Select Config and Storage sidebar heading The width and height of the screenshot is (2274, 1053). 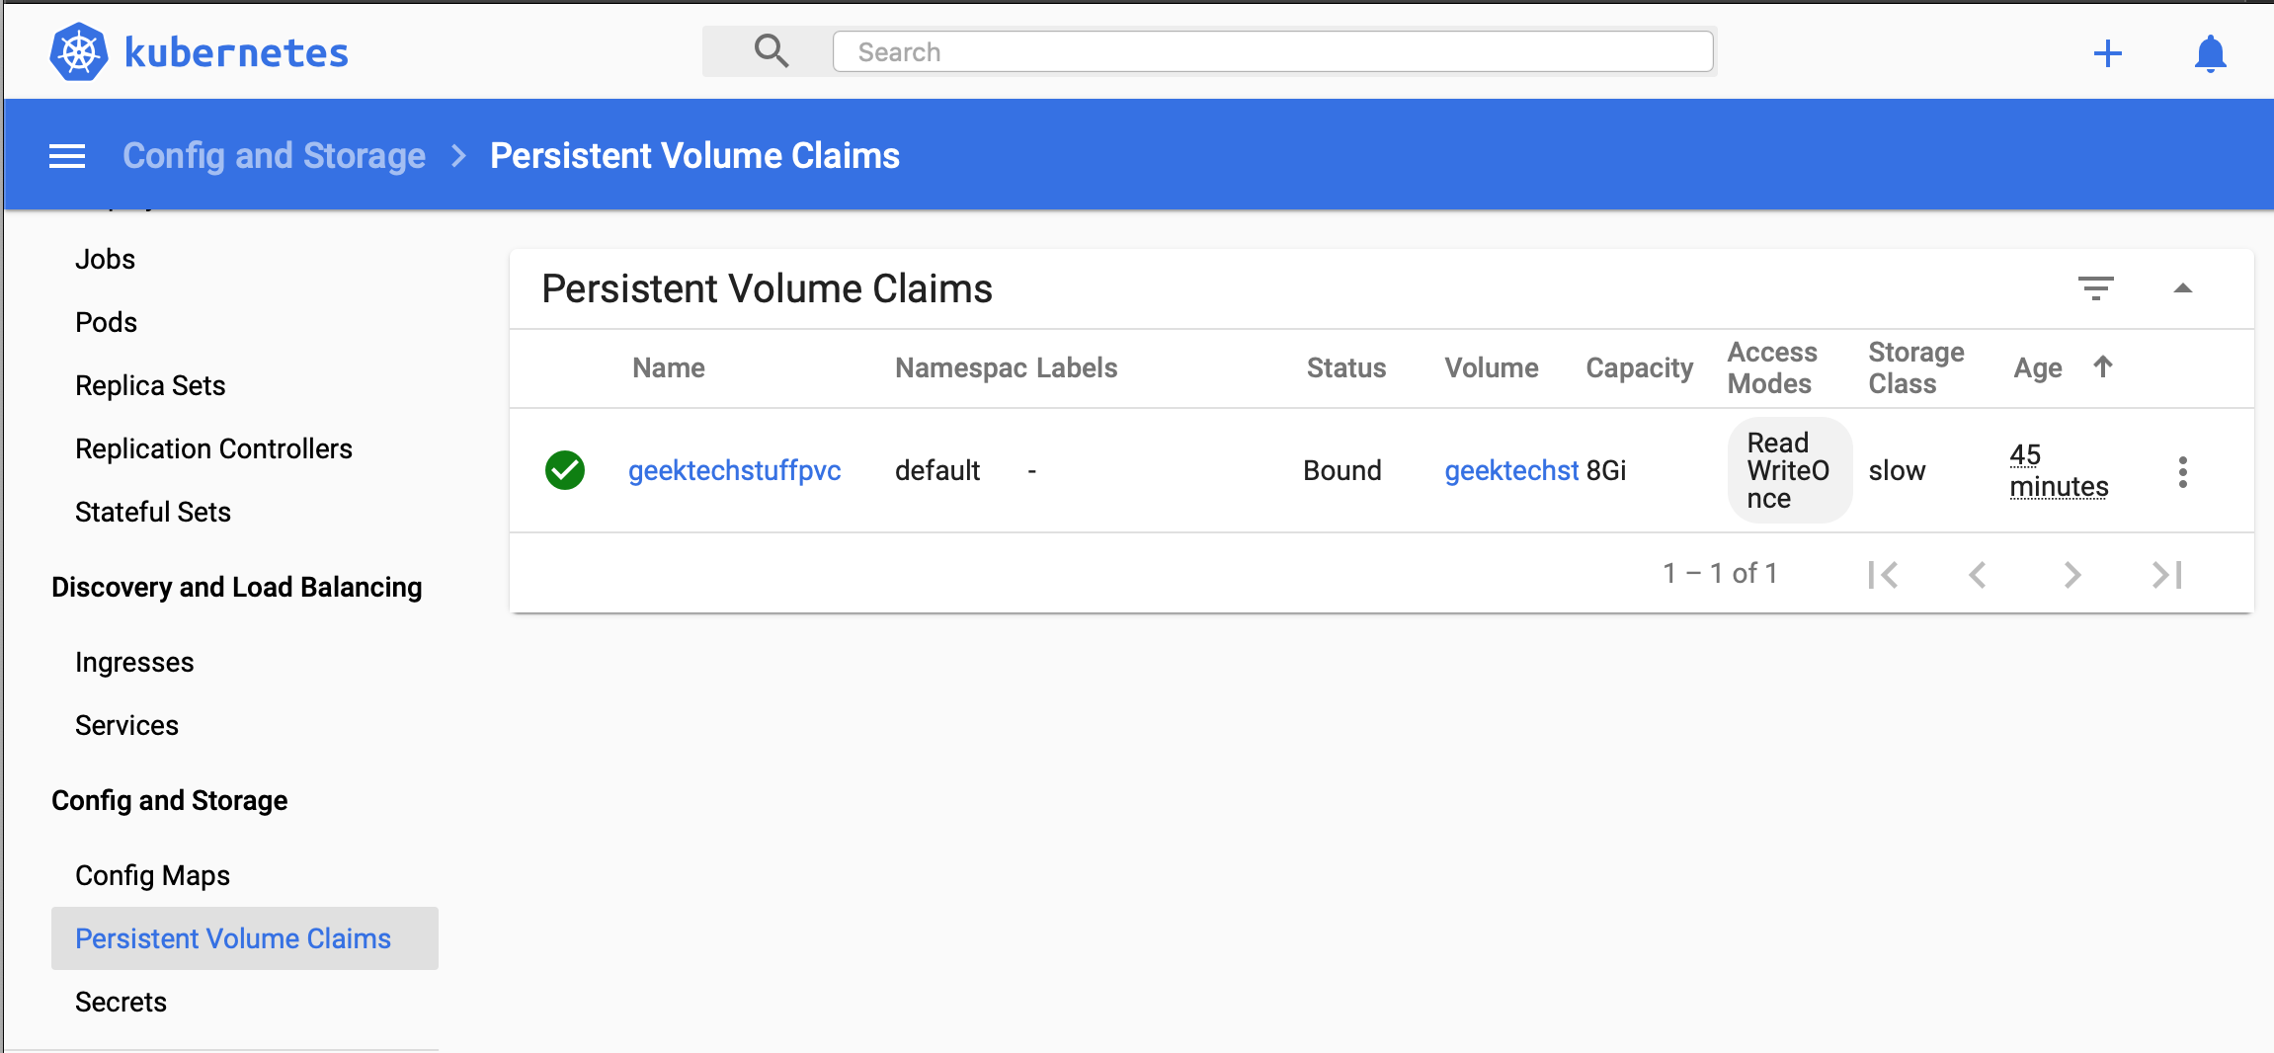pyautogui.click(x=170, y=800)
